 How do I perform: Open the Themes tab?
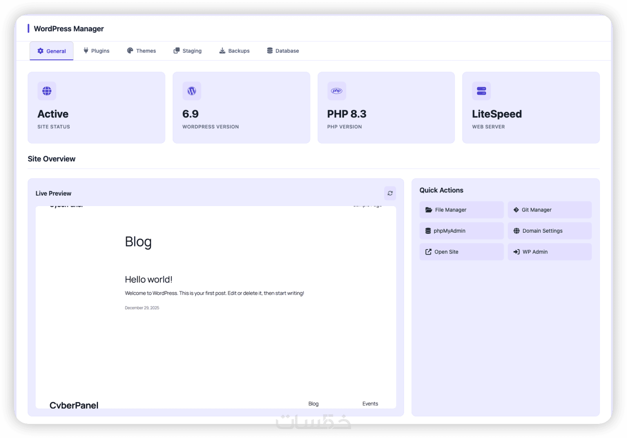click(x=141, y=51)
